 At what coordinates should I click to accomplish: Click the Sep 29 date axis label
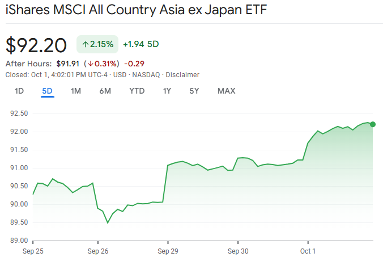(x=168, y=250)
